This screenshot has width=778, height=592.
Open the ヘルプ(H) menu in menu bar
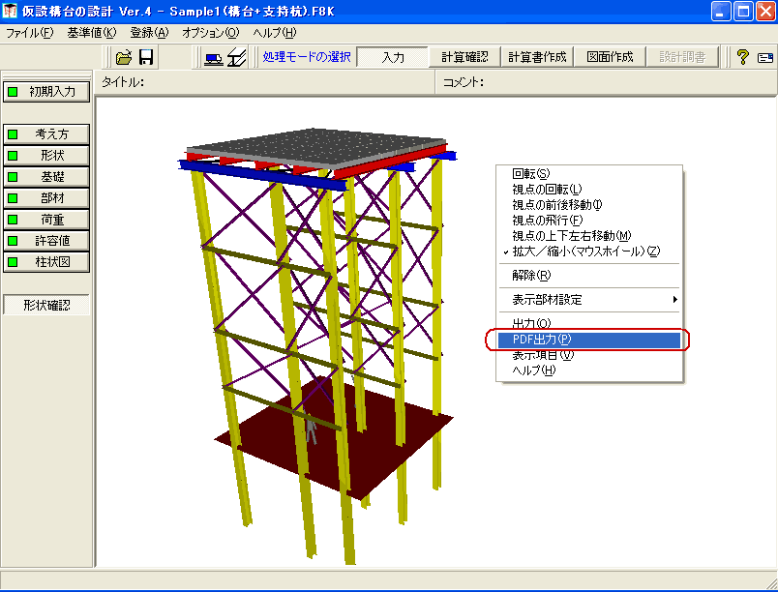click(x=275, y=33)
